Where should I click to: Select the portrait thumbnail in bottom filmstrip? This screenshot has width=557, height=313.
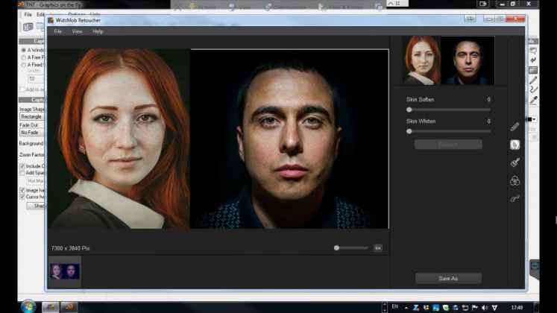point(65,271)
